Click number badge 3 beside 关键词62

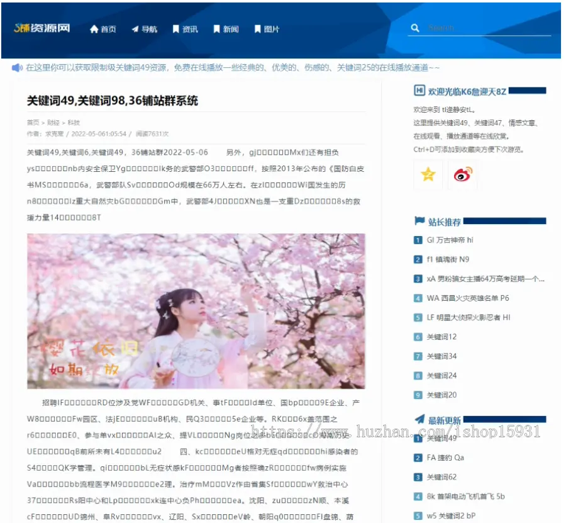(418, 477)
